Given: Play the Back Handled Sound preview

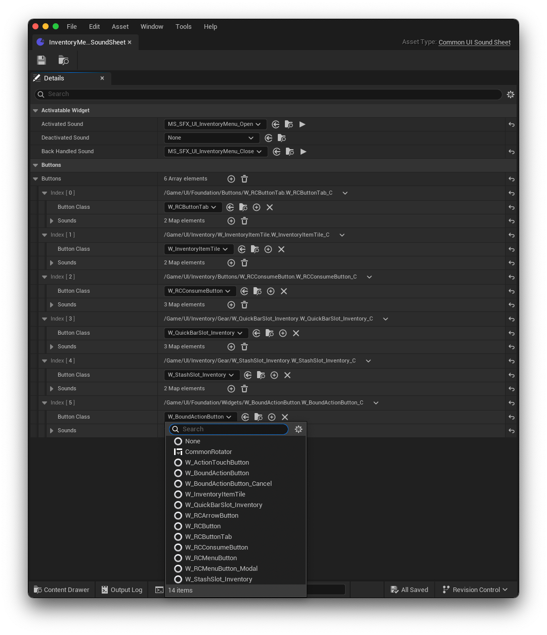Looking at the screenshot, I should click(303, 151).
